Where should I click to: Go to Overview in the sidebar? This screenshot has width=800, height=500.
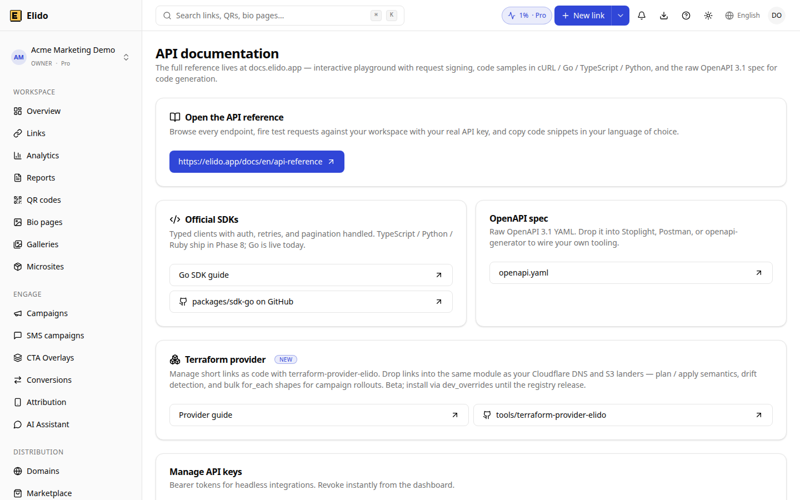point(71,111)
